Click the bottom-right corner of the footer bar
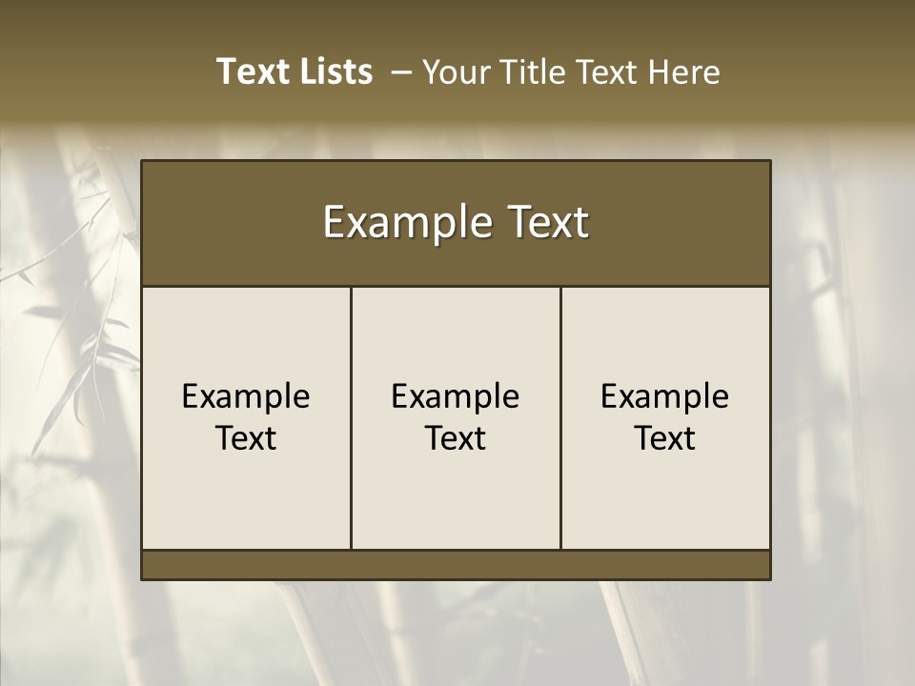The image size is (915, 686). tap(768, 577)
